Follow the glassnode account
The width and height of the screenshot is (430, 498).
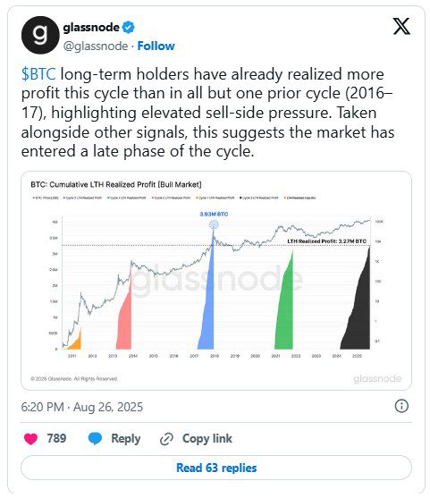[x=156, y=46]
